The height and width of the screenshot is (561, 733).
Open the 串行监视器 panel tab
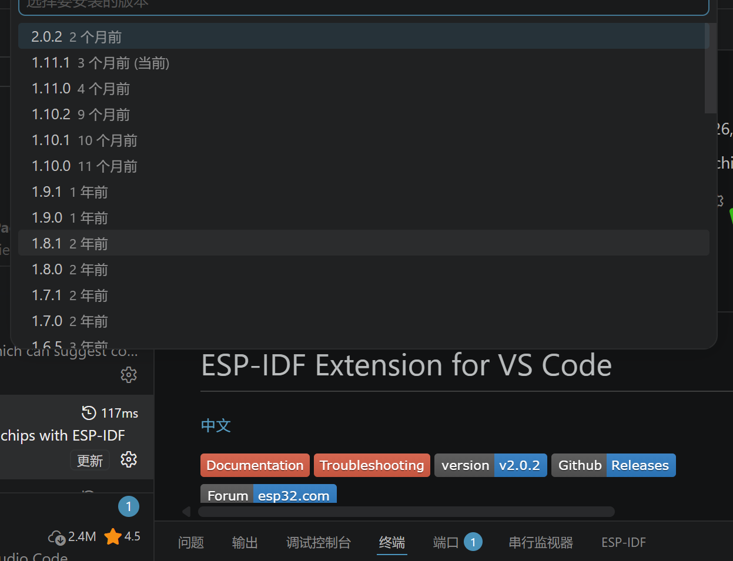click(541, 542)
